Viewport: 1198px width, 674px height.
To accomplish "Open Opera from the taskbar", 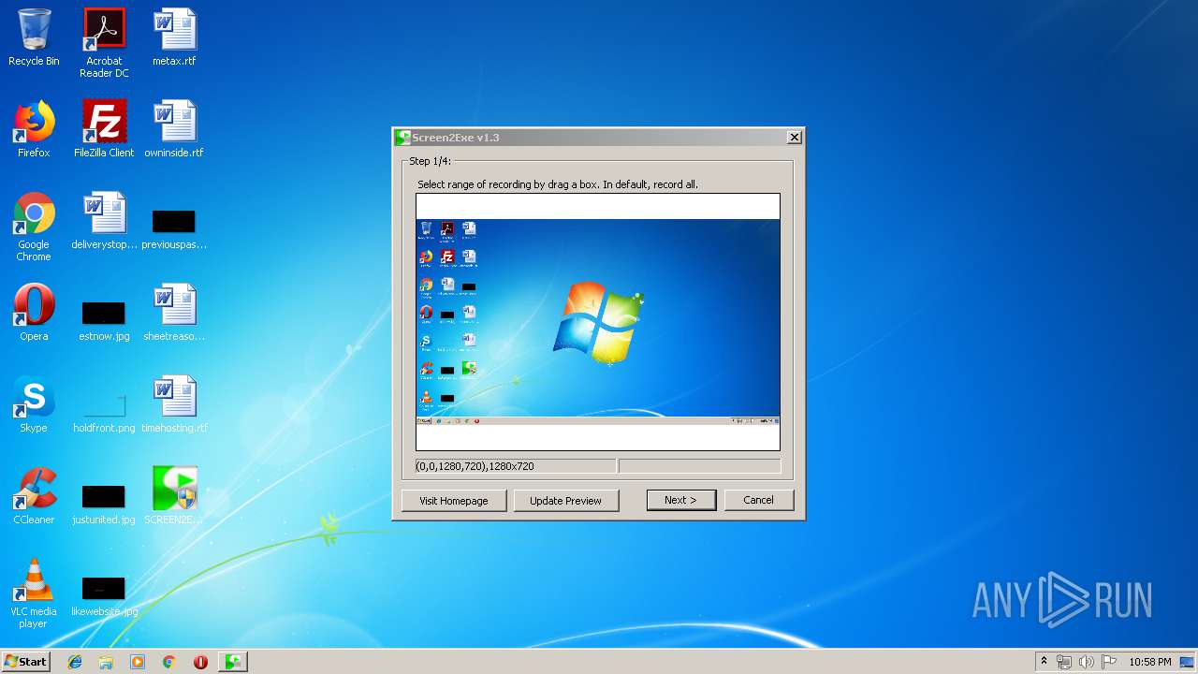I will point(200,662).
